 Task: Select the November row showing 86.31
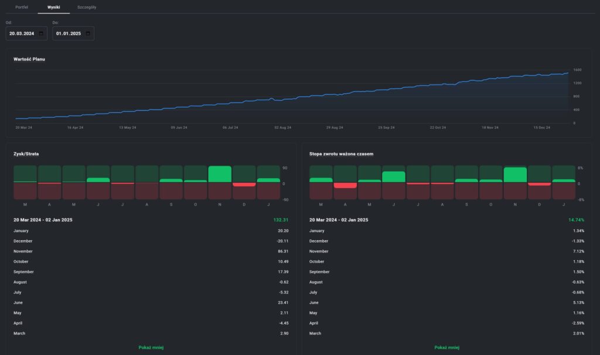(x=151, y=251)
